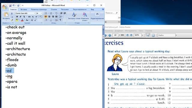Open Инструменты menu in Adobe Reader
This screenshot has width=192, height=108.
coord(131,31)
